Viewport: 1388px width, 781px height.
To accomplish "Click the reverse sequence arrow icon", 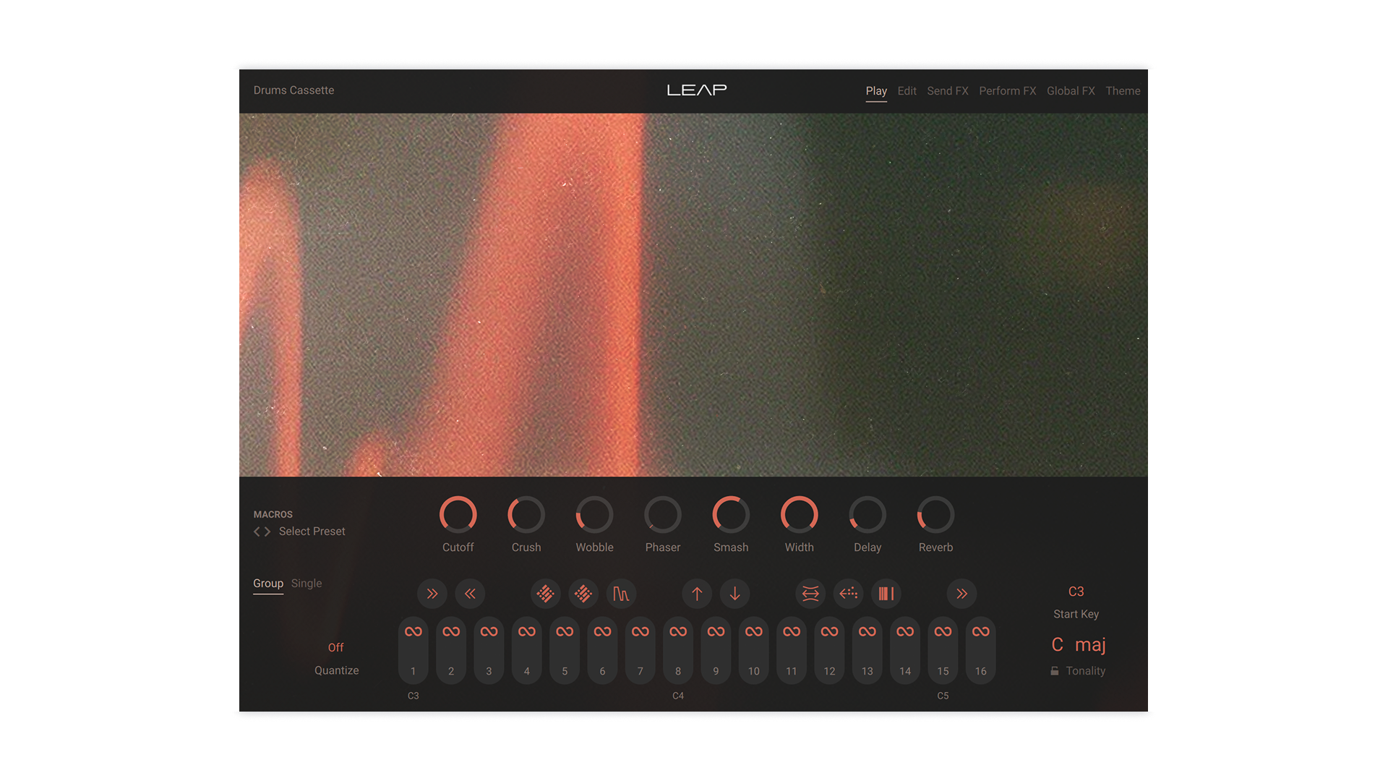I will [848, 594].
